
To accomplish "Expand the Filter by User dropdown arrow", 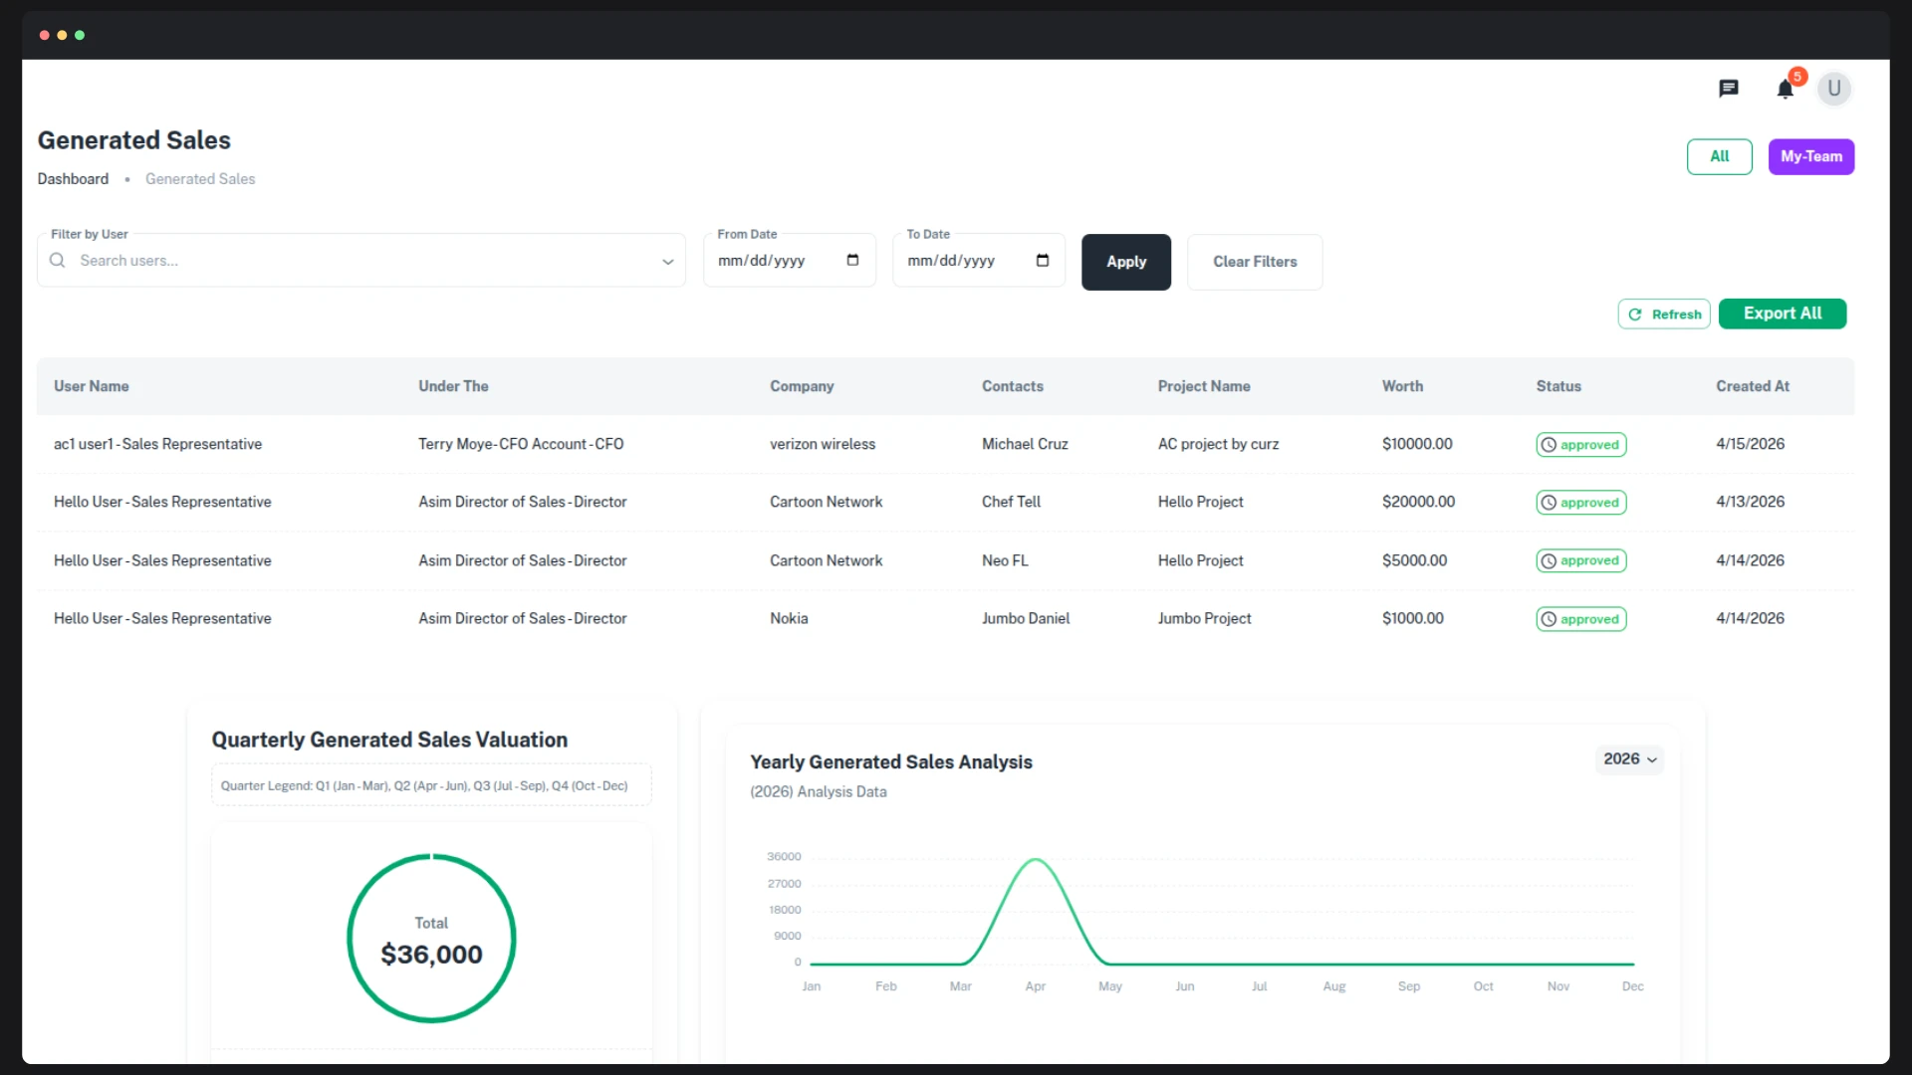I will coord(668,262).
